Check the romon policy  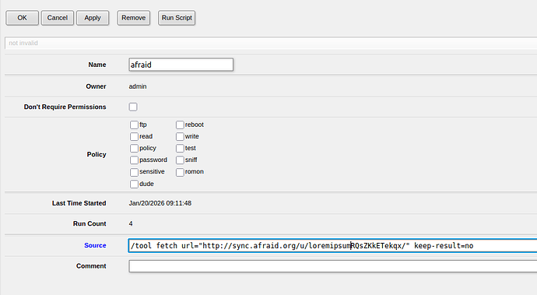[x=180, y=172]
